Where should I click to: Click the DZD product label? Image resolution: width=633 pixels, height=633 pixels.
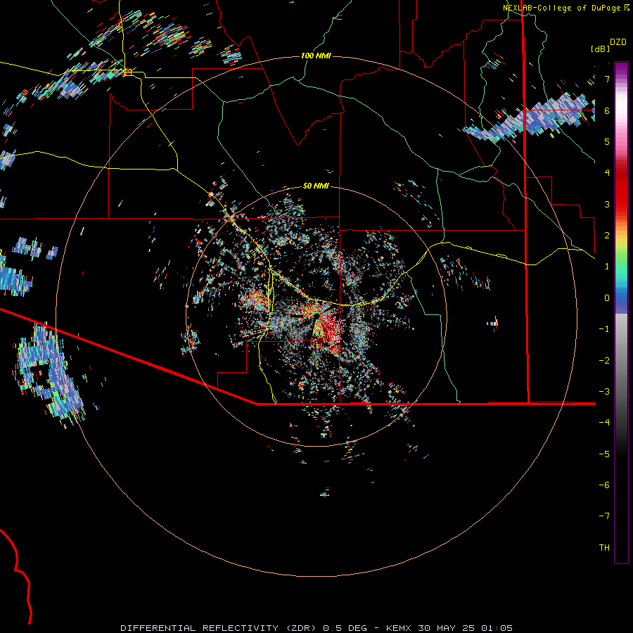tap(618, 42)
